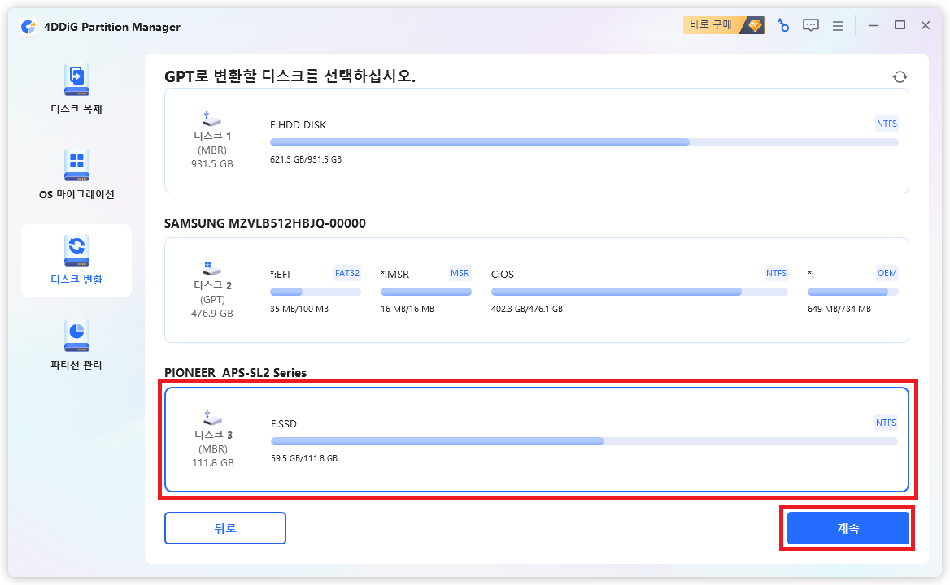This screenshot has width=950, height=585.
Task: Click the F:SSD label
Action: click(x=284, y=423)
